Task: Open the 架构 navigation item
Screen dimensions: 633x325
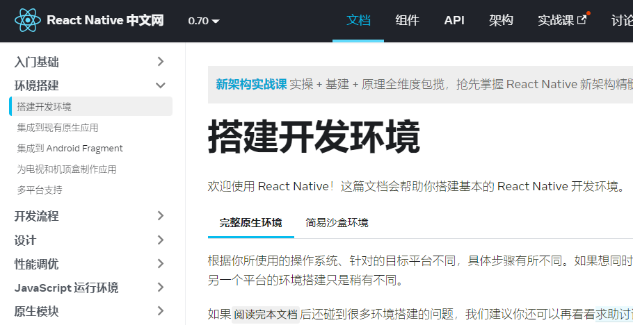Action: coord(501,20)
